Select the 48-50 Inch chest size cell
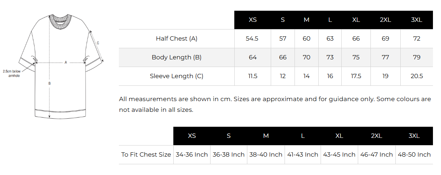 coord(414,155)
